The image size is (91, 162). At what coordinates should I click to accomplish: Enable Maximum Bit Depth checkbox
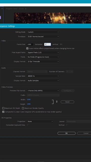(3, 108)
